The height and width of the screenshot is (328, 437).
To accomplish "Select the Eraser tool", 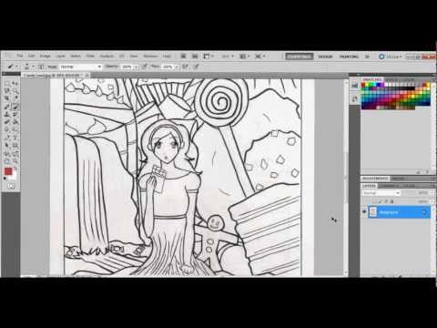I will [6, 122].
